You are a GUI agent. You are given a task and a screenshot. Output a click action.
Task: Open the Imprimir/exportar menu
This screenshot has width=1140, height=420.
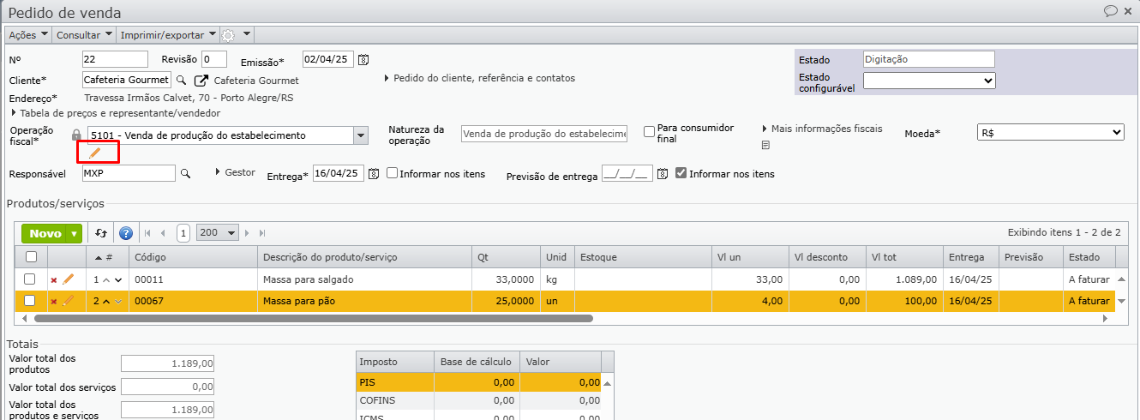(x=168, y=35)
